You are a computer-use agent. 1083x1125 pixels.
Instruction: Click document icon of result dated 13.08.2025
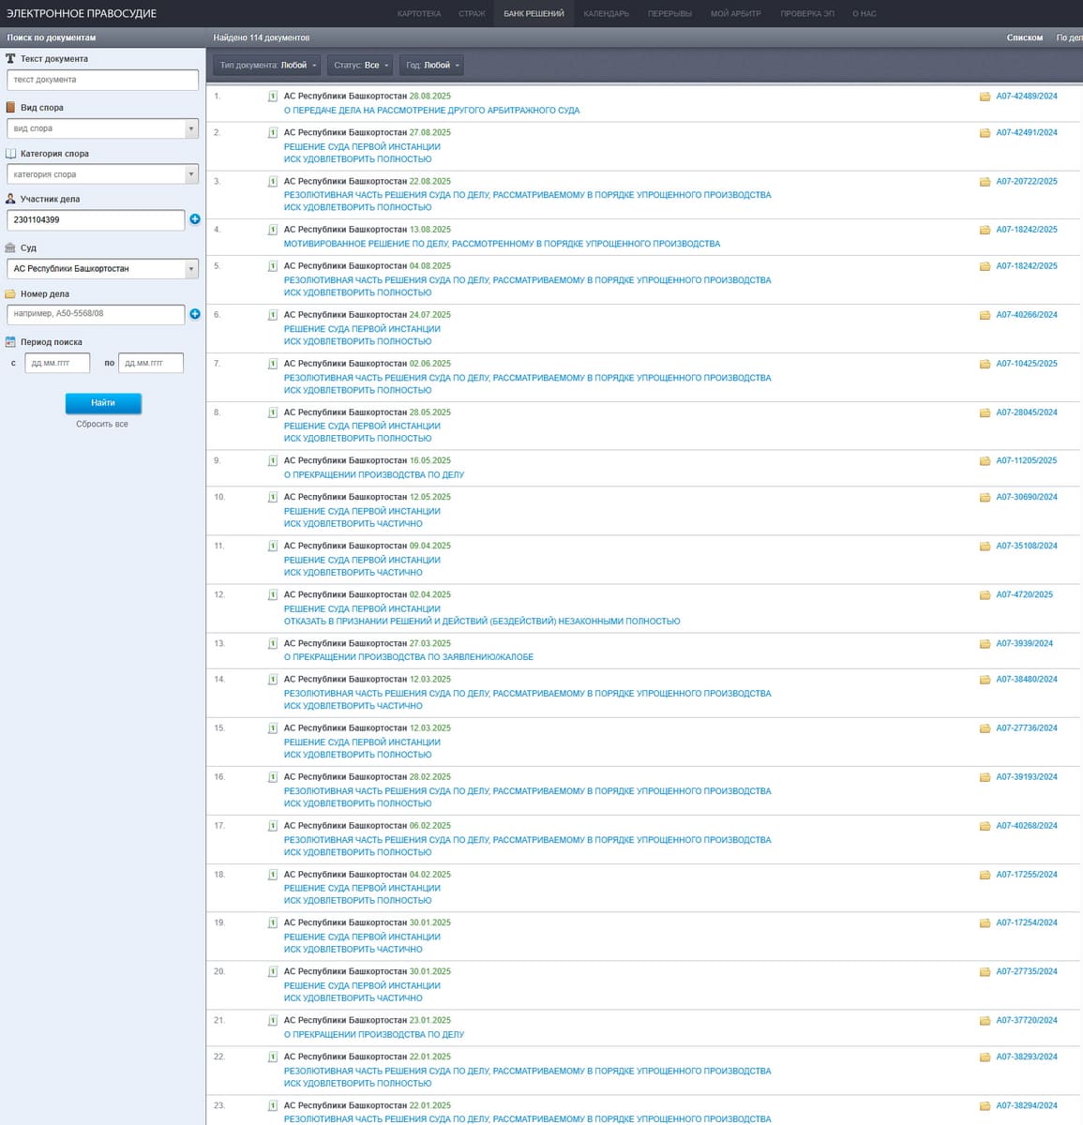click(273, 230)
